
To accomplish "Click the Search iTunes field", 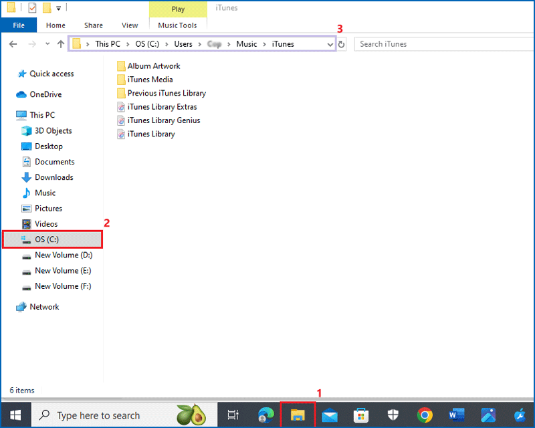I will pyautogui.click(x=443, y=44).
